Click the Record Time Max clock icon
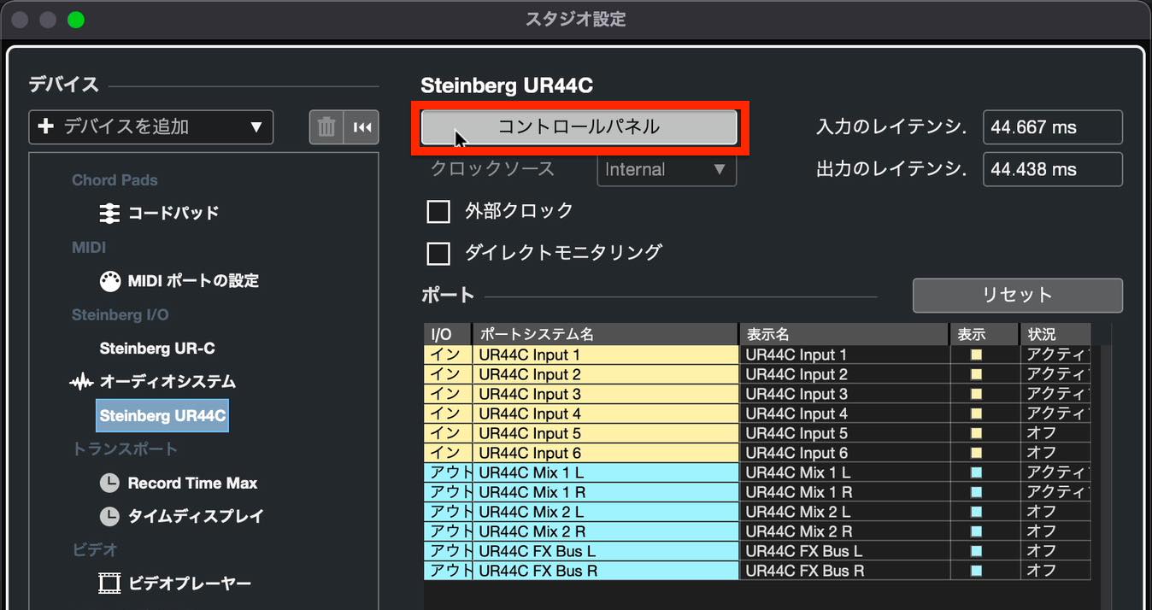 tap(109, 484)
